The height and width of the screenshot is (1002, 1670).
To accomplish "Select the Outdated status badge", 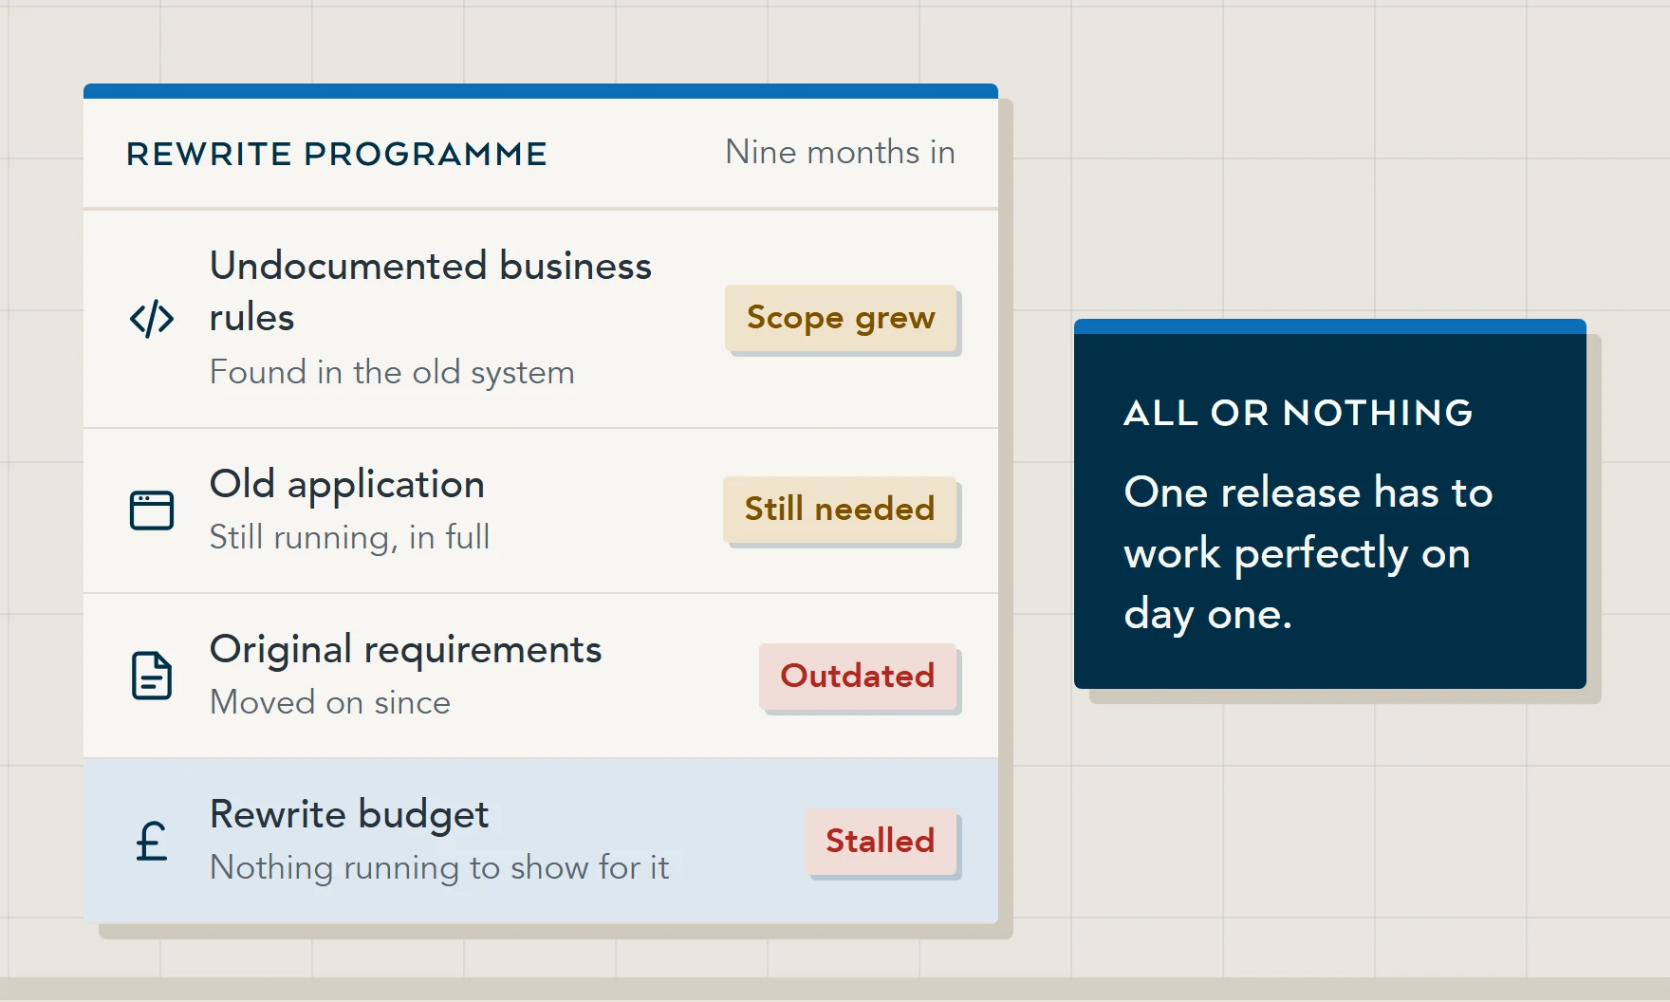I will coord(858,677).
